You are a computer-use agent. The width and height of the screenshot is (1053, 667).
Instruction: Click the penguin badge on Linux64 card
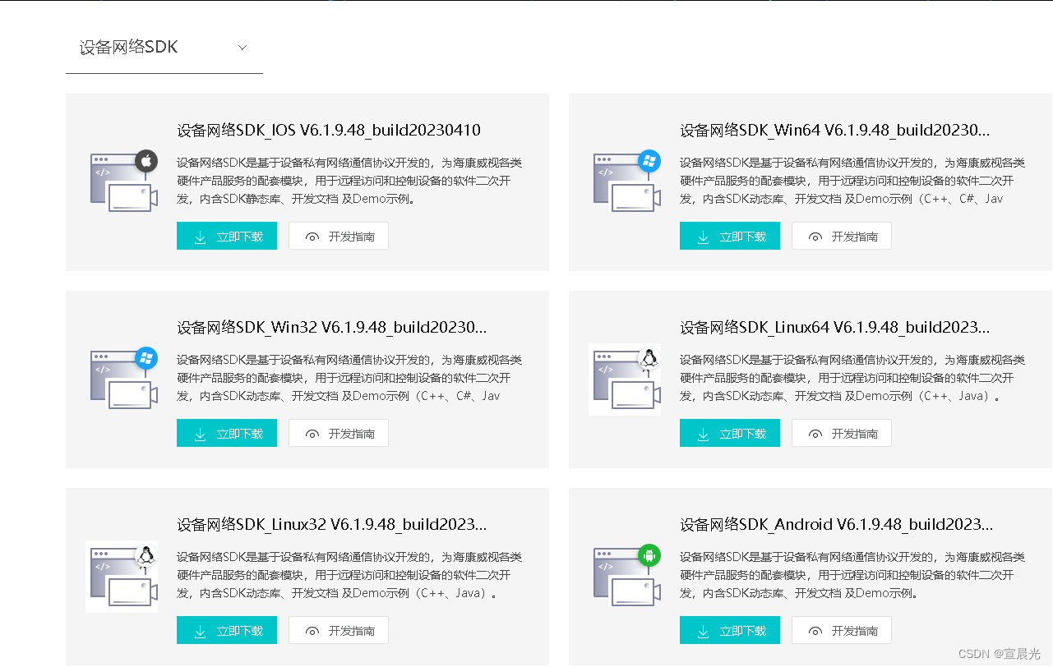649,358
